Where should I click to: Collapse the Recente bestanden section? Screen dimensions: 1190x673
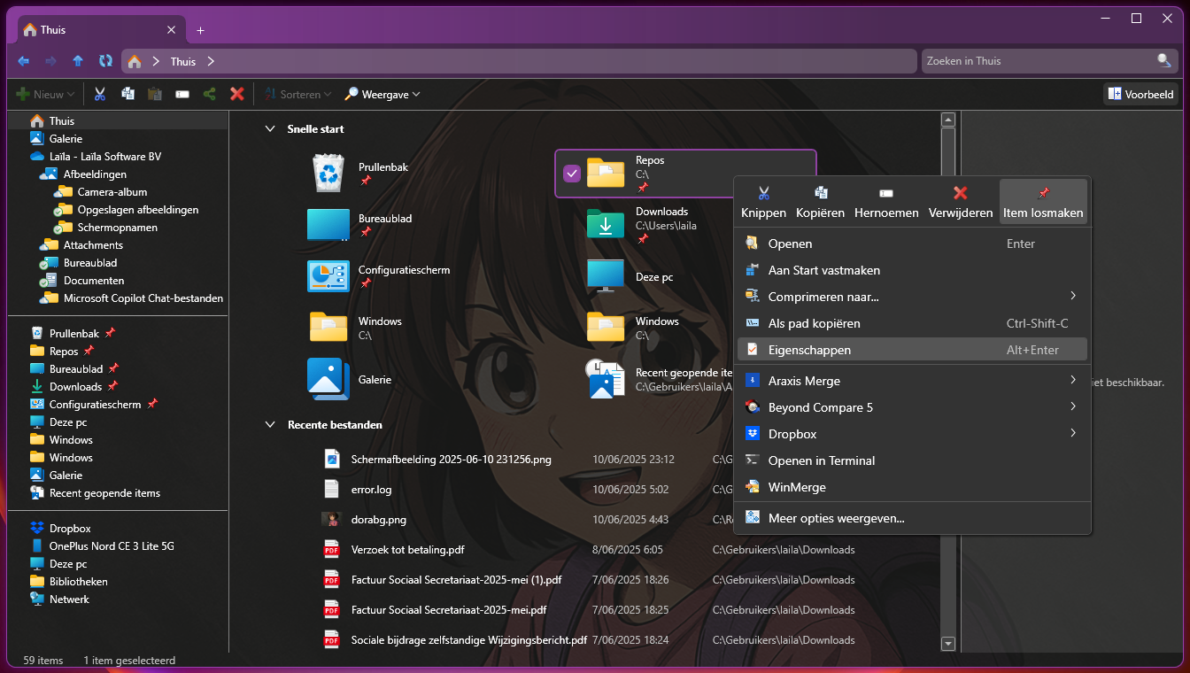270,425
